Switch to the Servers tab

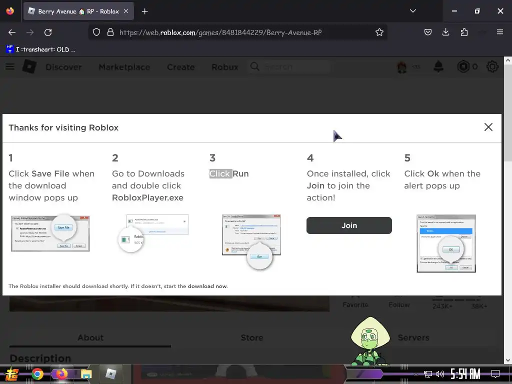tap(413, 337)
